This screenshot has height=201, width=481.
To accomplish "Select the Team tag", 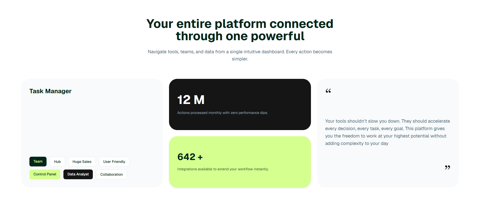I will (x=38, y=162).
